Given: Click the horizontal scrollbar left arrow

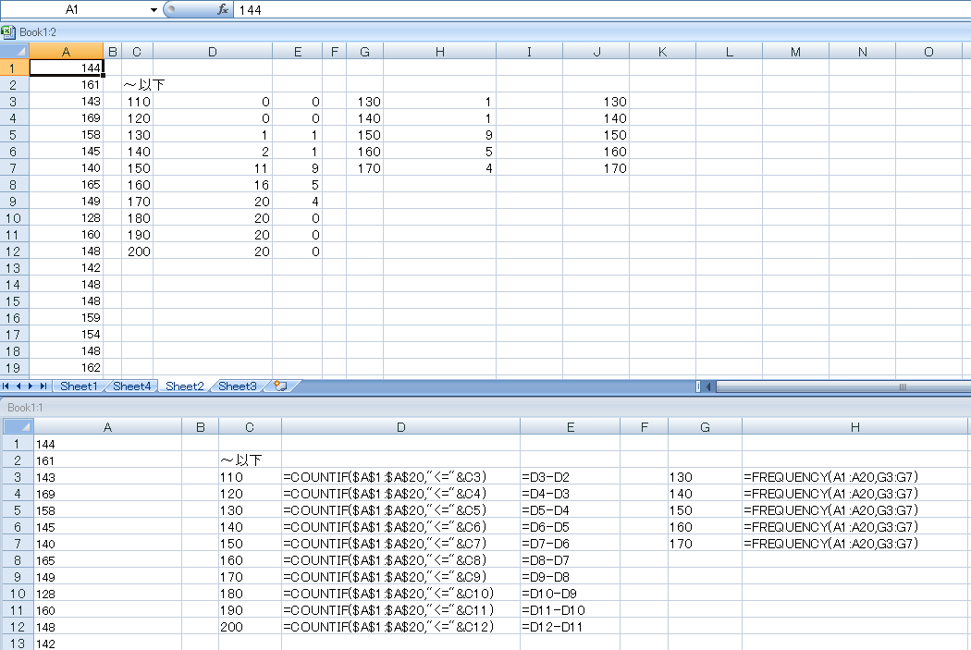Looking at the screenshot, I should tap(708, 386).
